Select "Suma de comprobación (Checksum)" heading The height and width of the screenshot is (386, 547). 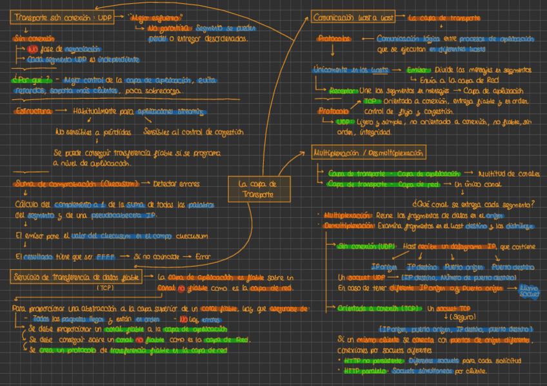(76, 184)
